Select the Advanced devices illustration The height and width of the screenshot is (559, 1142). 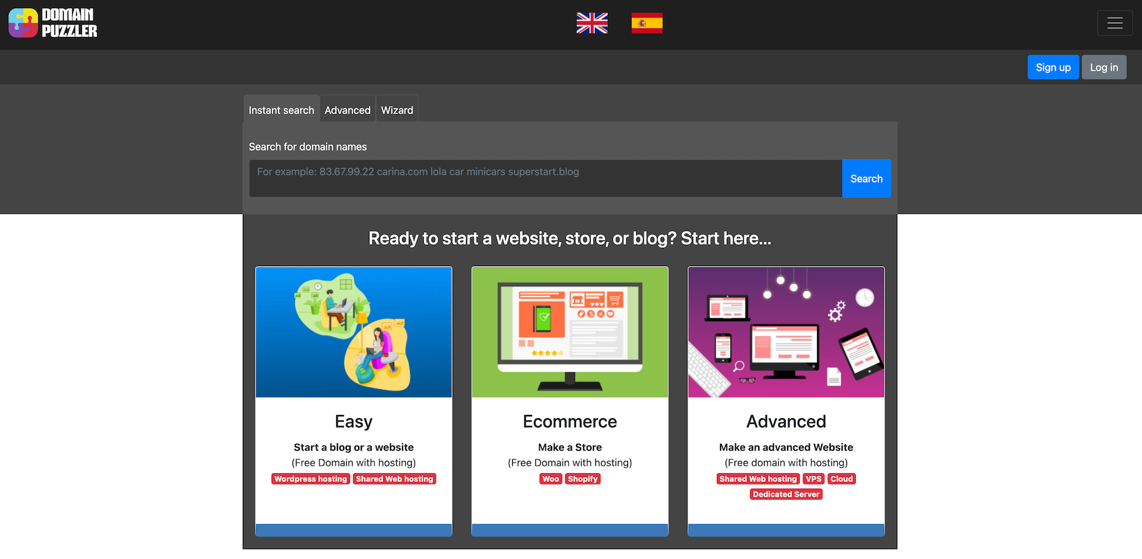pos(786,332)
